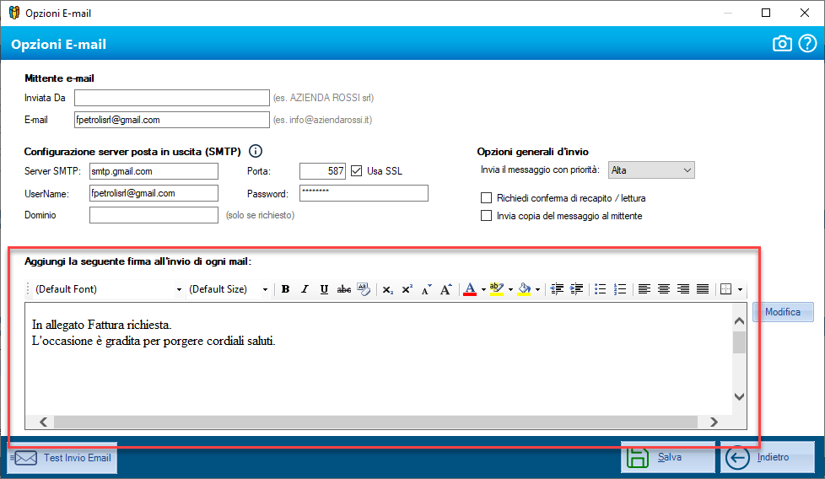Open help question mark icon

pos(807,44)
